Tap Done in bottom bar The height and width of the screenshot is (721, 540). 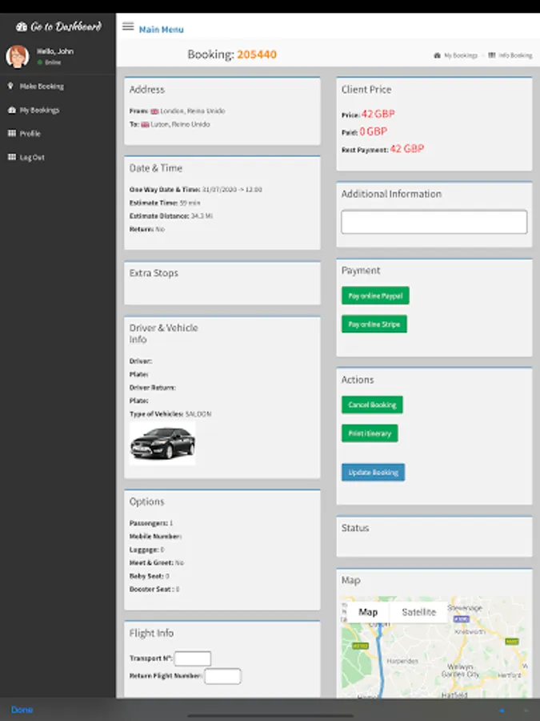tap(22, 710)
